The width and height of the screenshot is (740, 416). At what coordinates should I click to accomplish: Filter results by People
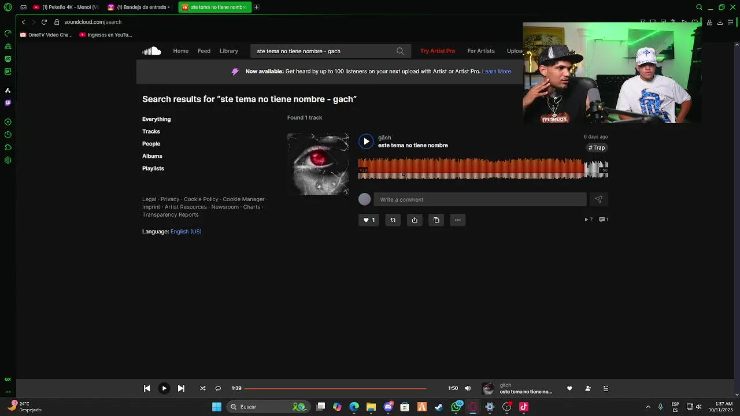click(x=151, y=143)
